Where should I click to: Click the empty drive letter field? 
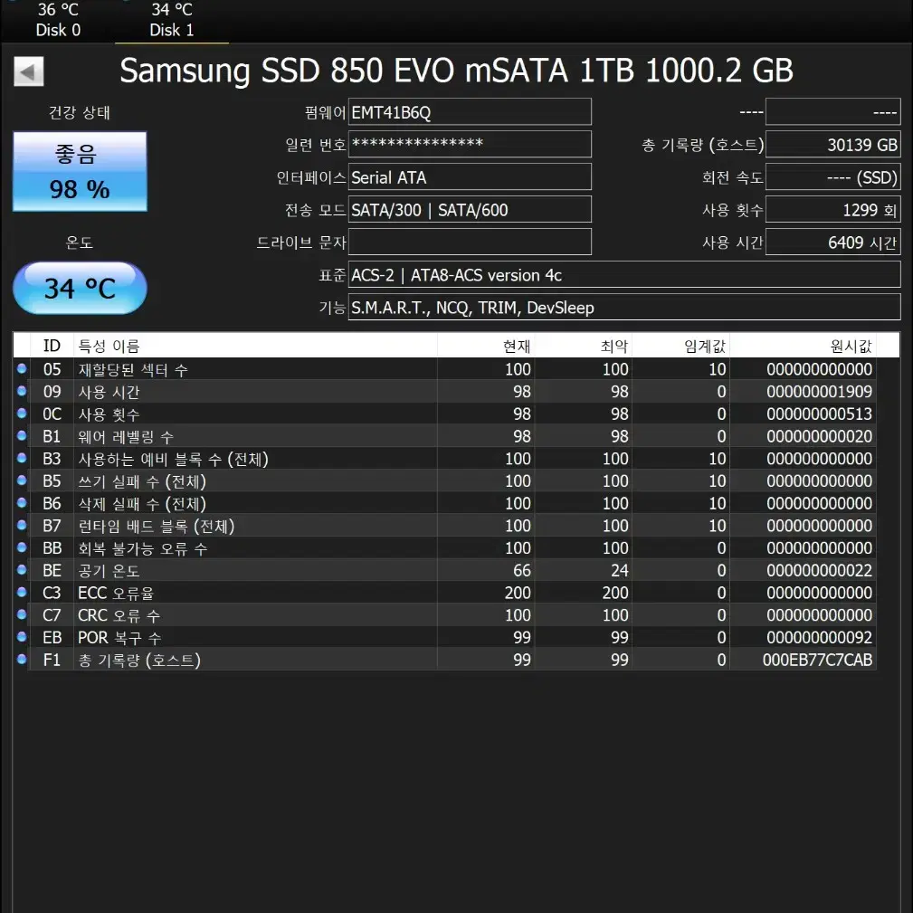(470, 243)
